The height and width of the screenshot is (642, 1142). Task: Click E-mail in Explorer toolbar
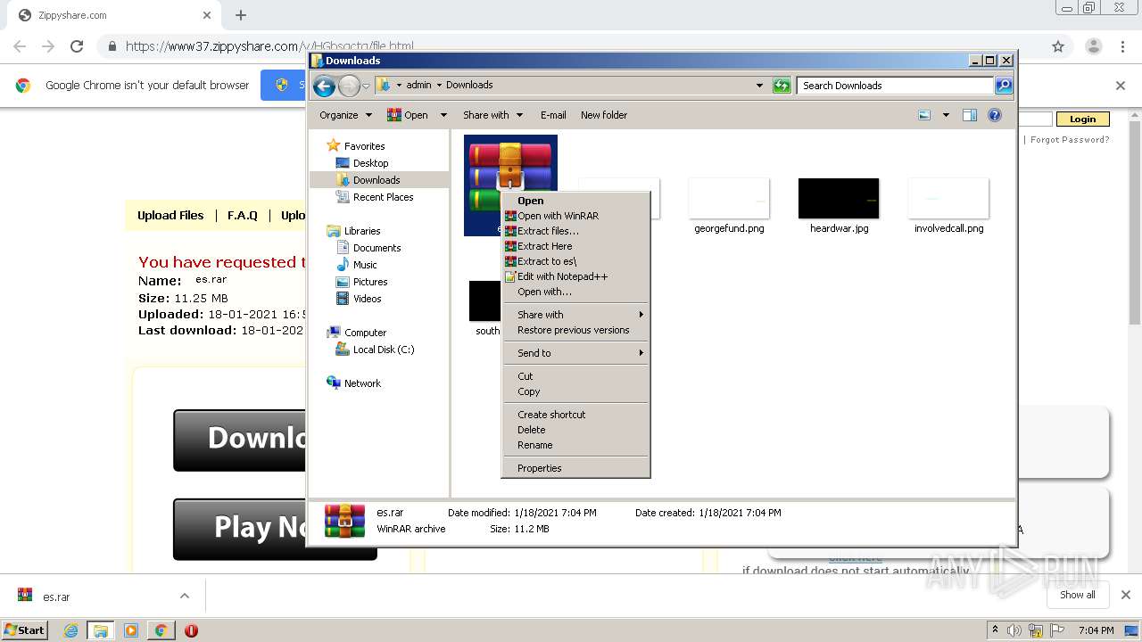(x=553, y=115)
